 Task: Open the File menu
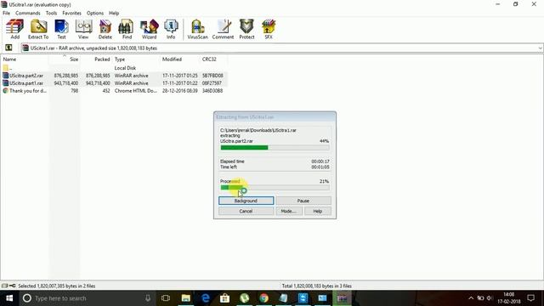coord(6,13)
